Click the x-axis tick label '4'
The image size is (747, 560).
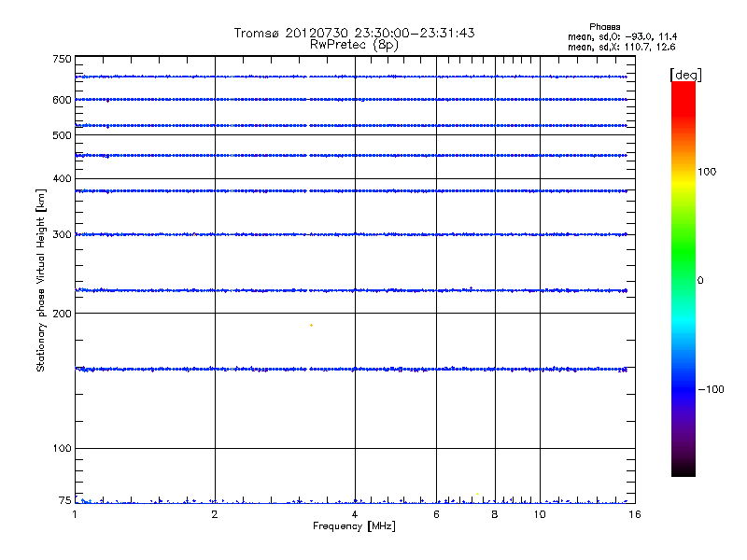355,514
